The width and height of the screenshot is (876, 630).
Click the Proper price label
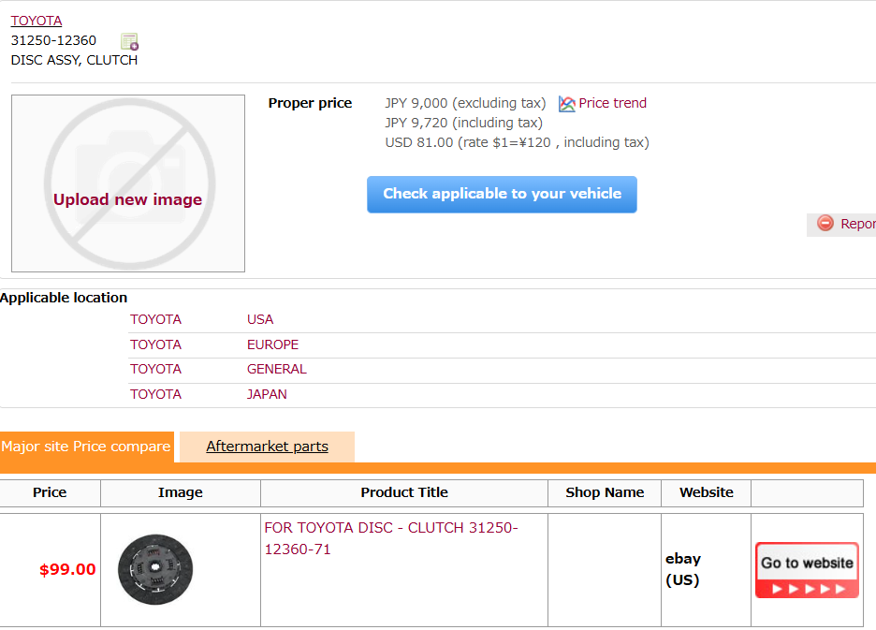point(310,103)
